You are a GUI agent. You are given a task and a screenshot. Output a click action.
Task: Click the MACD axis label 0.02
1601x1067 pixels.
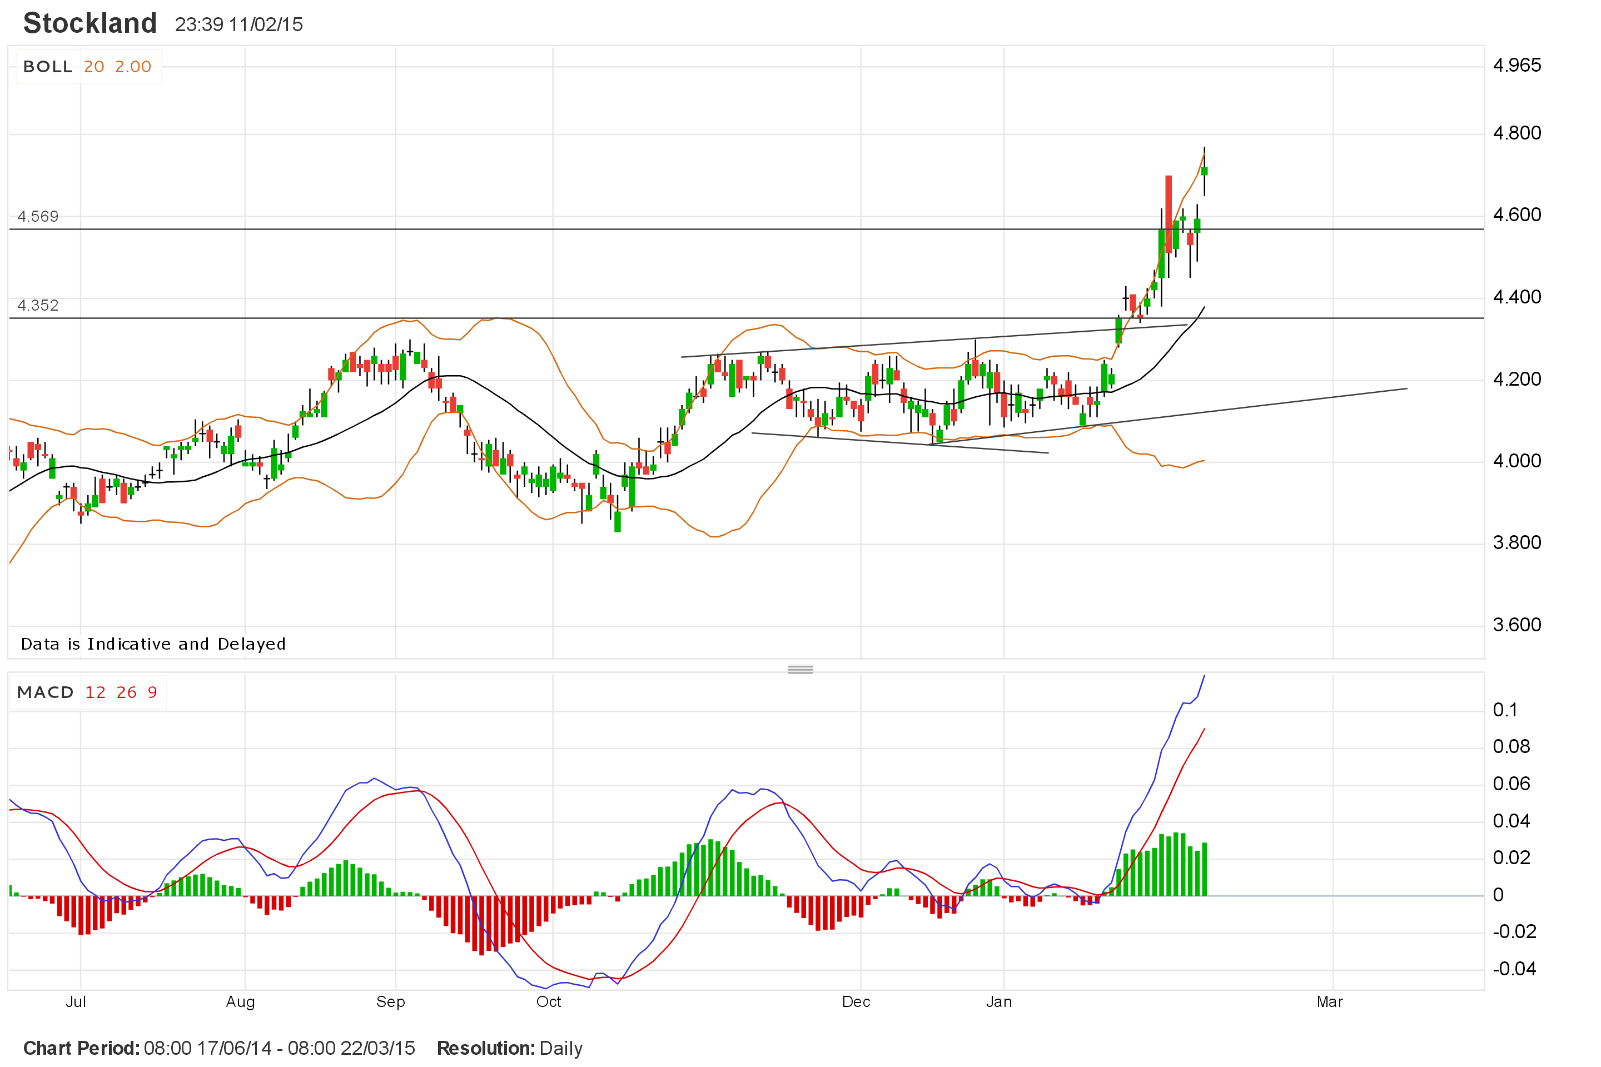pyautogui.click(x=1511, y=857)
